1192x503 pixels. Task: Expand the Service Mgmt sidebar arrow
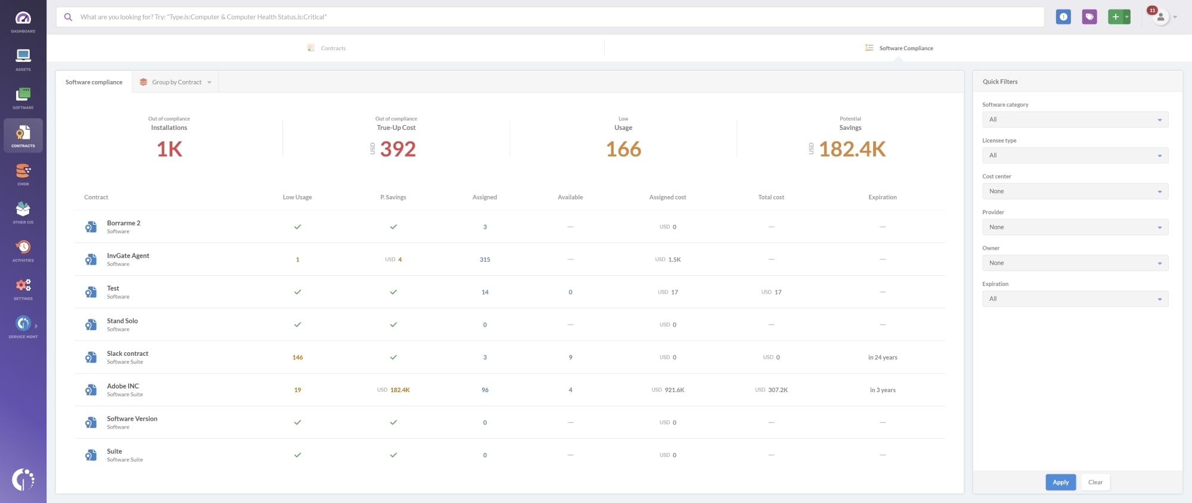(x=36, y=326)
